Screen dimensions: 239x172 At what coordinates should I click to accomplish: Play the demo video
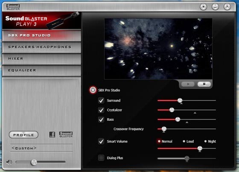[x=188, y=84]
